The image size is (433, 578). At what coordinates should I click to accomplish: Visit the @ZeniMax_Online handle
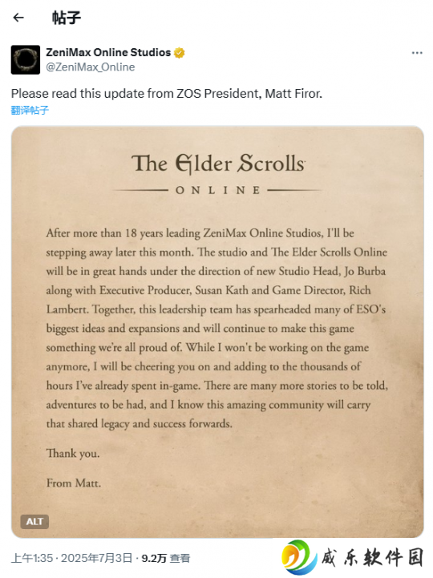click(x=91, y=67)
